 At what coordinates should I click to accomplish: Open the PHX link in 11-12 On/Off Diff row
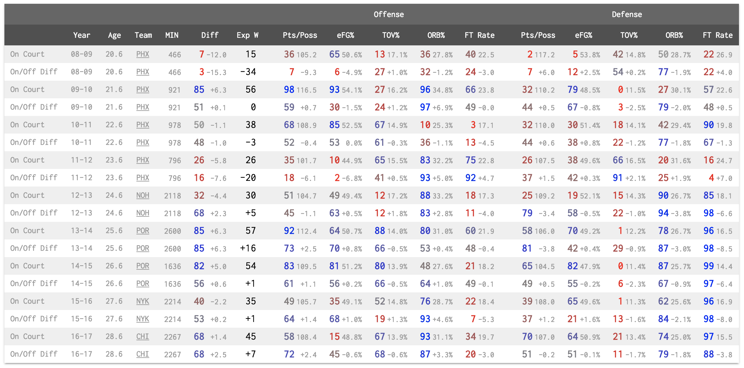pos(143,178)
